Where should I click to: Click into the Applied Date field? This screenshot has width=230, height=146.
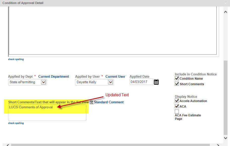pos(141,82)
